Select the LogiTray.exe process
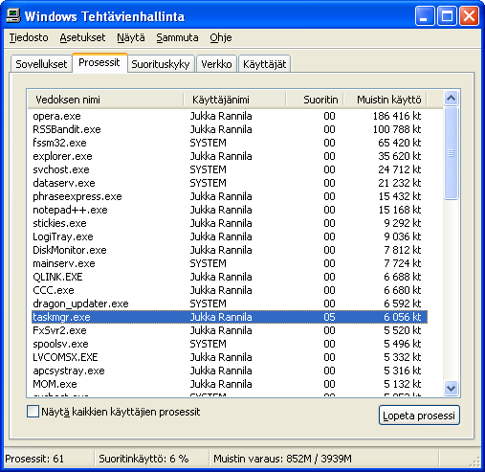Screen dimensions: 485x472 tap(230, 236)
